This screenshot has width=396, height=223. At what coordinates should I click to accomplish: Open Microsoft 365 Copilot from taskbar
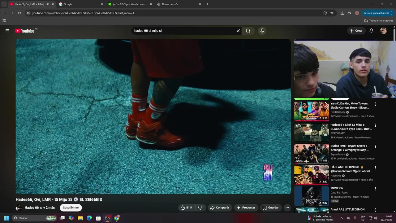click(x=71, y=218)
